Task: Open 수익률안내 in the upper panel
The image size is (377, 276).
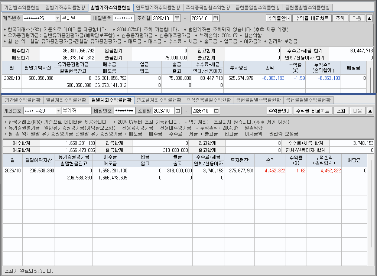Action: (x=279, y=18)
